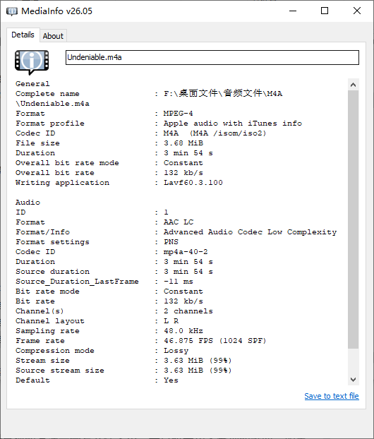Click the MediaInfo title bar app icon
Image resolution: width=374 pixels, height=439 pixels.
pos(12,11)
